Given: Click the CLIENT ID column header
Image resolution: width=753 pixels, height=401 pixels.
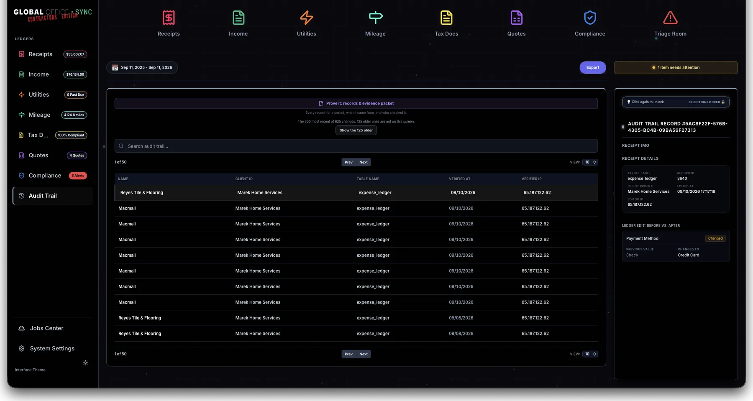Looking at the screenshot, I should click(x=244, y=179).
